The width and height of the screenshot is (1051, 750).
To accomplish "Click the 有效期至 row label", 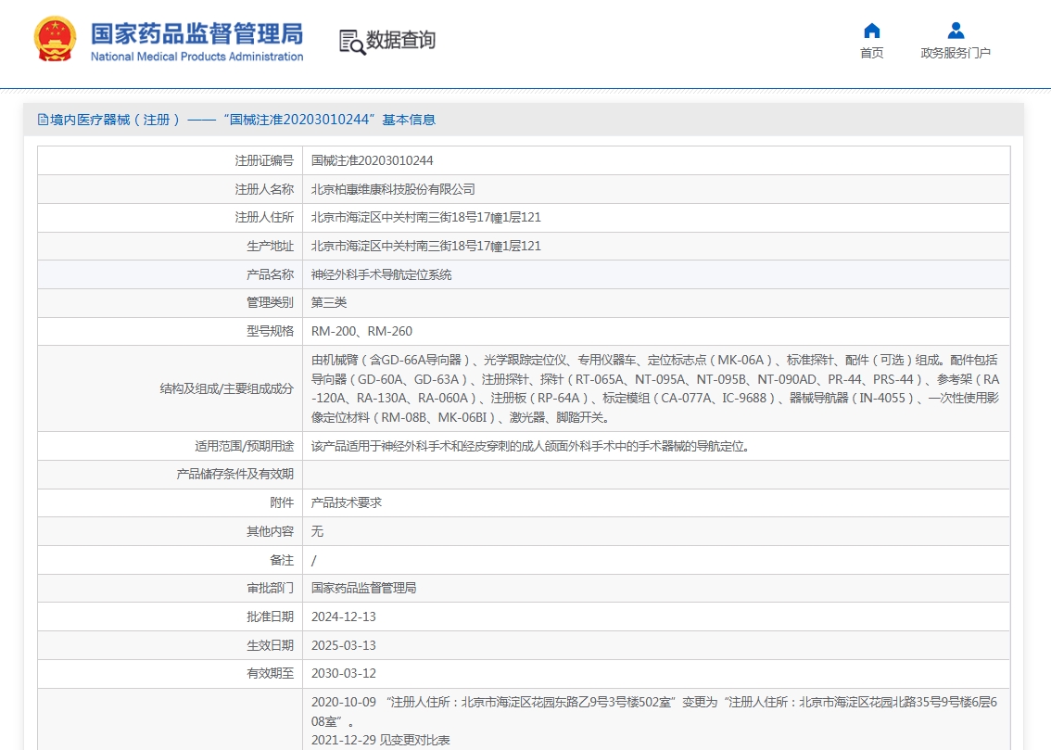I will [x=270, y=674].
